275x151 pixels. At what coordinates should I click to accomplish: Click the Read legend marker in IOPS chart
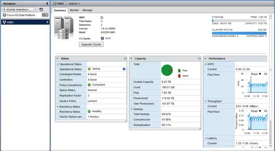tap(260, 74)
